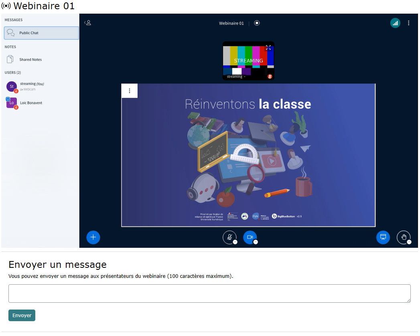Click the streaming user avatar
The height and width of the screenshot is (336, 420).
[12, 86]
